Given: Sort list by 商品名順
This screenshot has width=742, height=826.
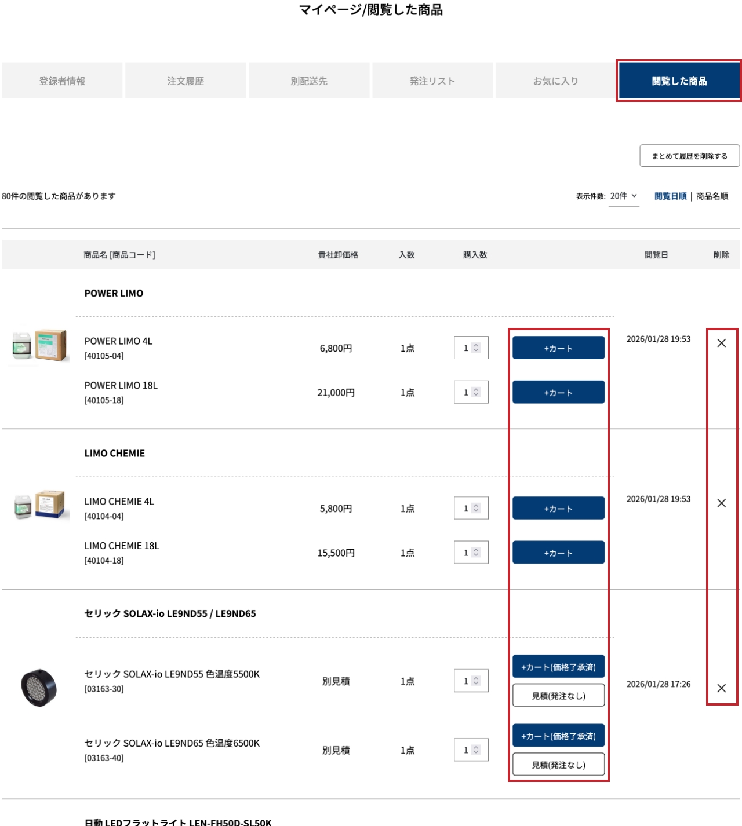Looking at the screenshot, I should tap(712, 196).
